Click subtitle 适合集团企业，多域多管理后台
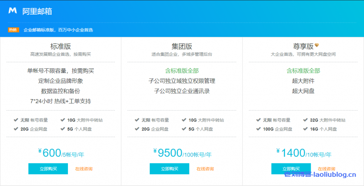 182,54
